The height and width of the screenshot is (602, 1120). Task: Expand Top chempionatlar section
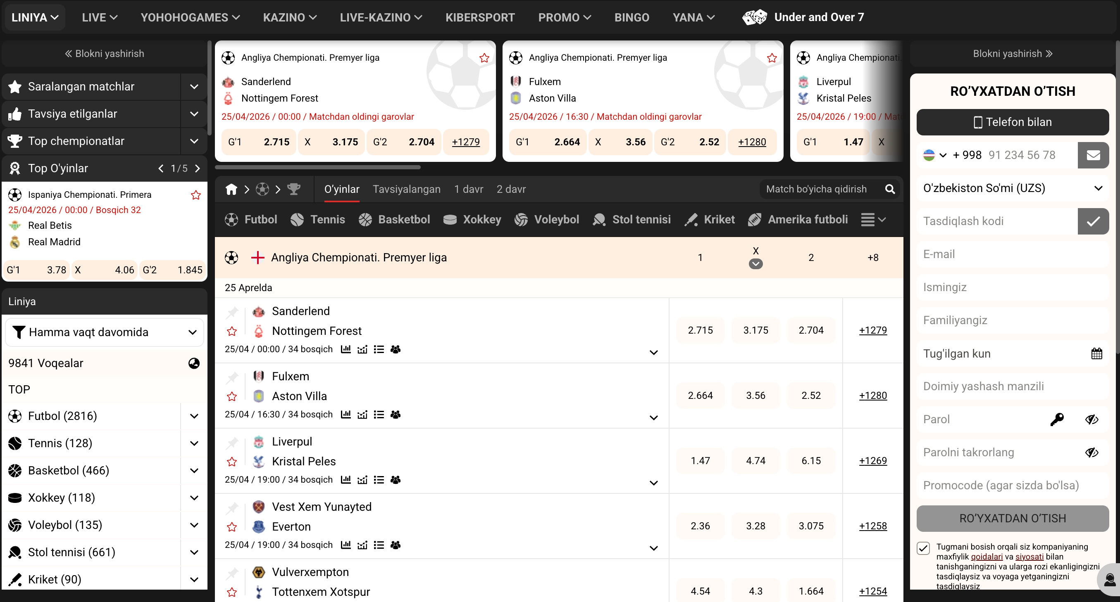pos(194,141)
